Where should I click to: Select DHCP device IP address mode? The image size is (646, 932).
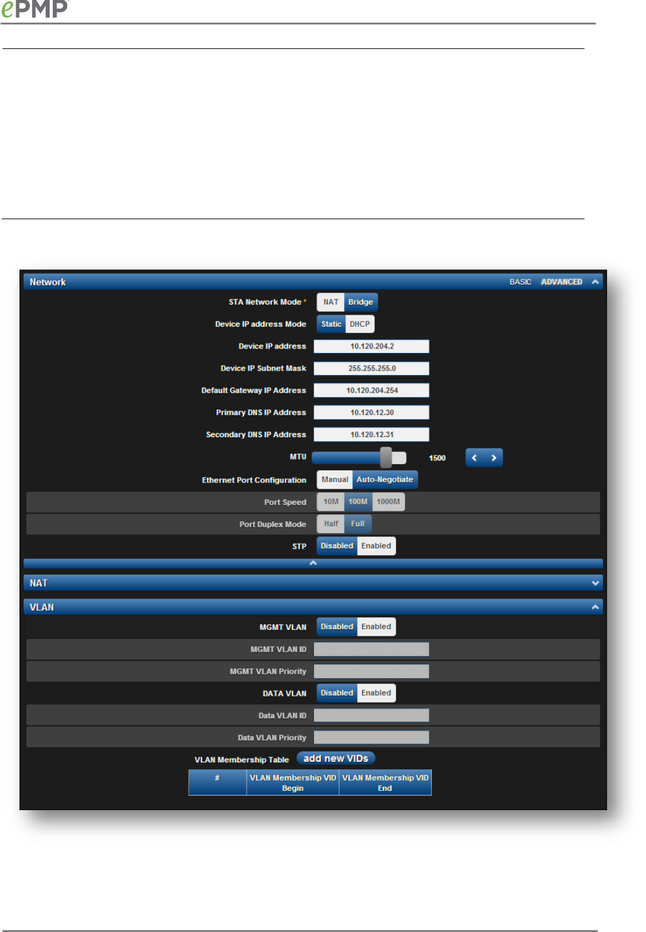click(360, 324)
